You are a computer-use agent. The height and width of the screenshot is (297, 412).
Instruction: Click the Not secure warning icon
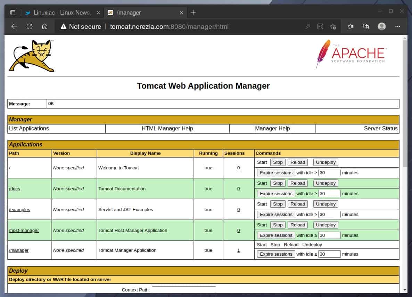coord(63,26)
